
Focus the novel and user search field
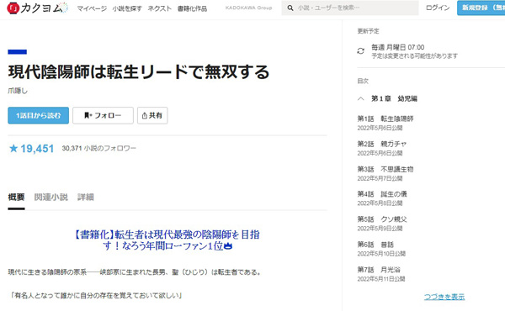point(350,8)
